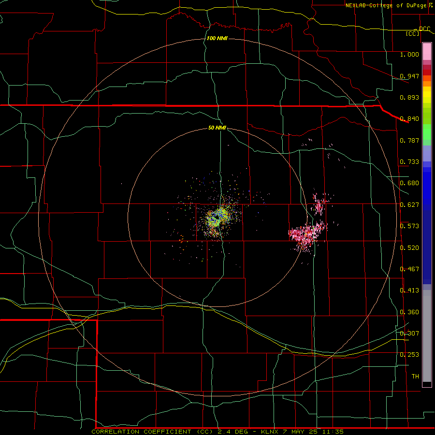The height and width of the screenshot is (435, 435).
Task: Select the 0.733 legend value
Action: pyautogui.click(x=409, y=162)
